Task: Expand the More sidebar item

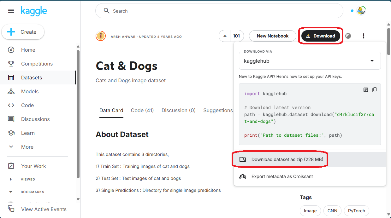Action: click(x=11, y=147)
